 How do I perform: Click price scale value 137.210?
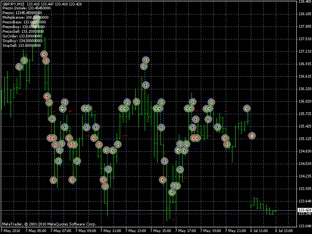pos(305,51)
